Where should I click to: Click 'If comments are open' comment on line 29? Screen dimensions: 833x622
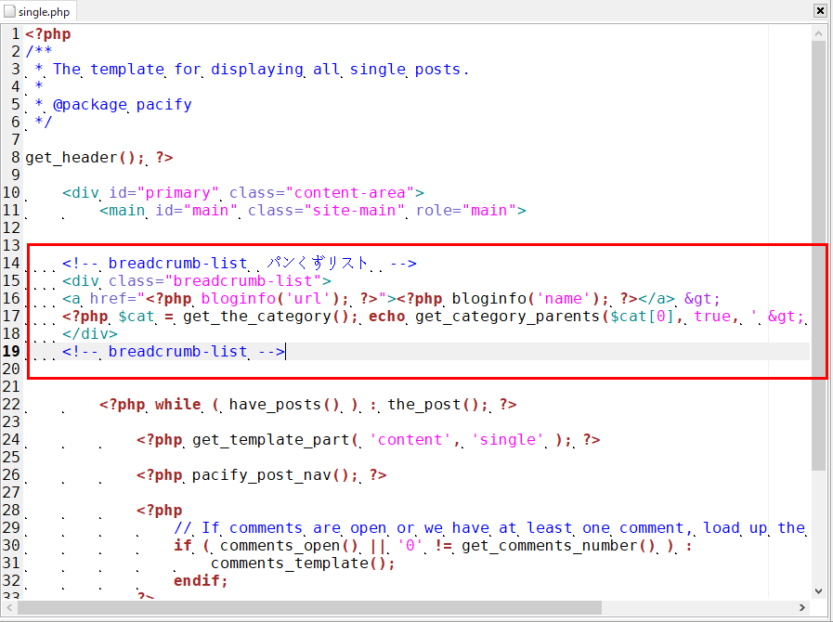pos(293,528)
